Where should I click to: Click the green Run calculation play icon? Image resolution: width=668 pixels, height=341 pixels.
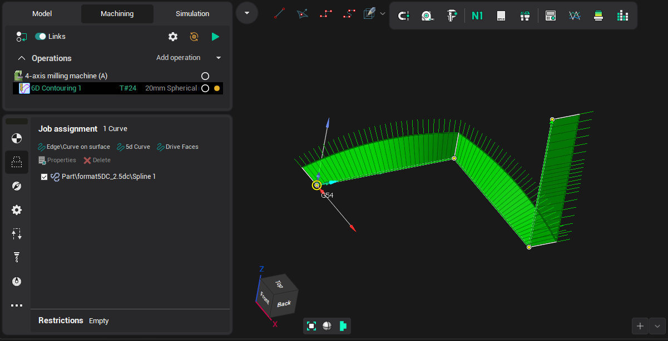click(x=215, y=37)
